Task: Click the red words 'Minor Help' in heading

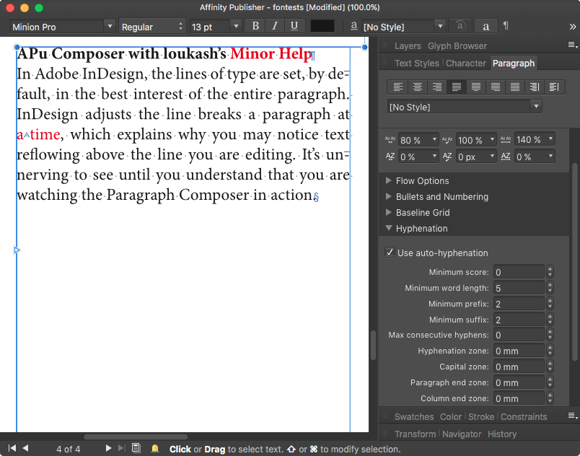Action: pos(271,54)
